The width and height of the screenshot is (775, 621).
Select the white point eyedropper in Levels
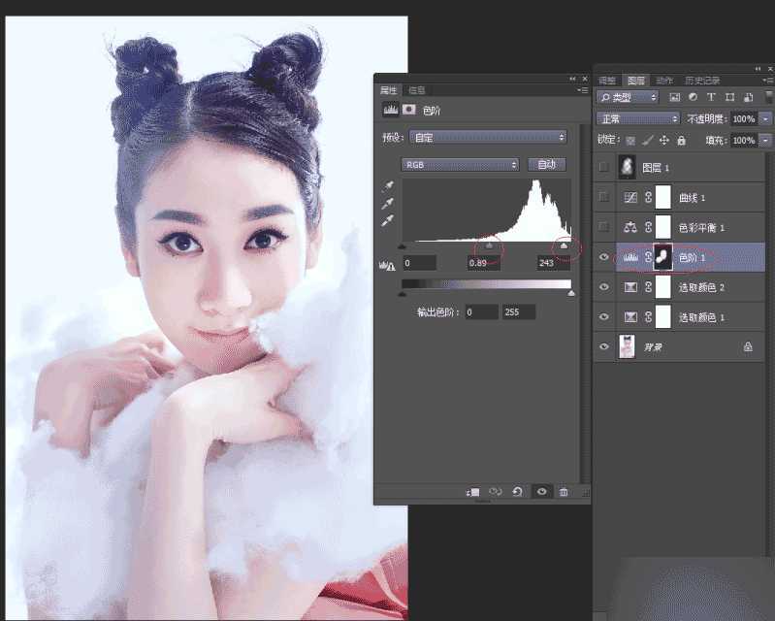388,220
